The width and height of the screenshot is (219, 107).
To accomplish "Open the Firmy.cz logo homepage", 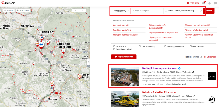I will [8, 3].
